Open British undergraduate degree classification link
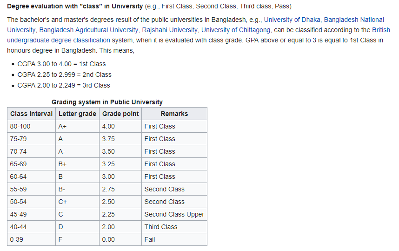399x251 pixels. pos(59,40)
